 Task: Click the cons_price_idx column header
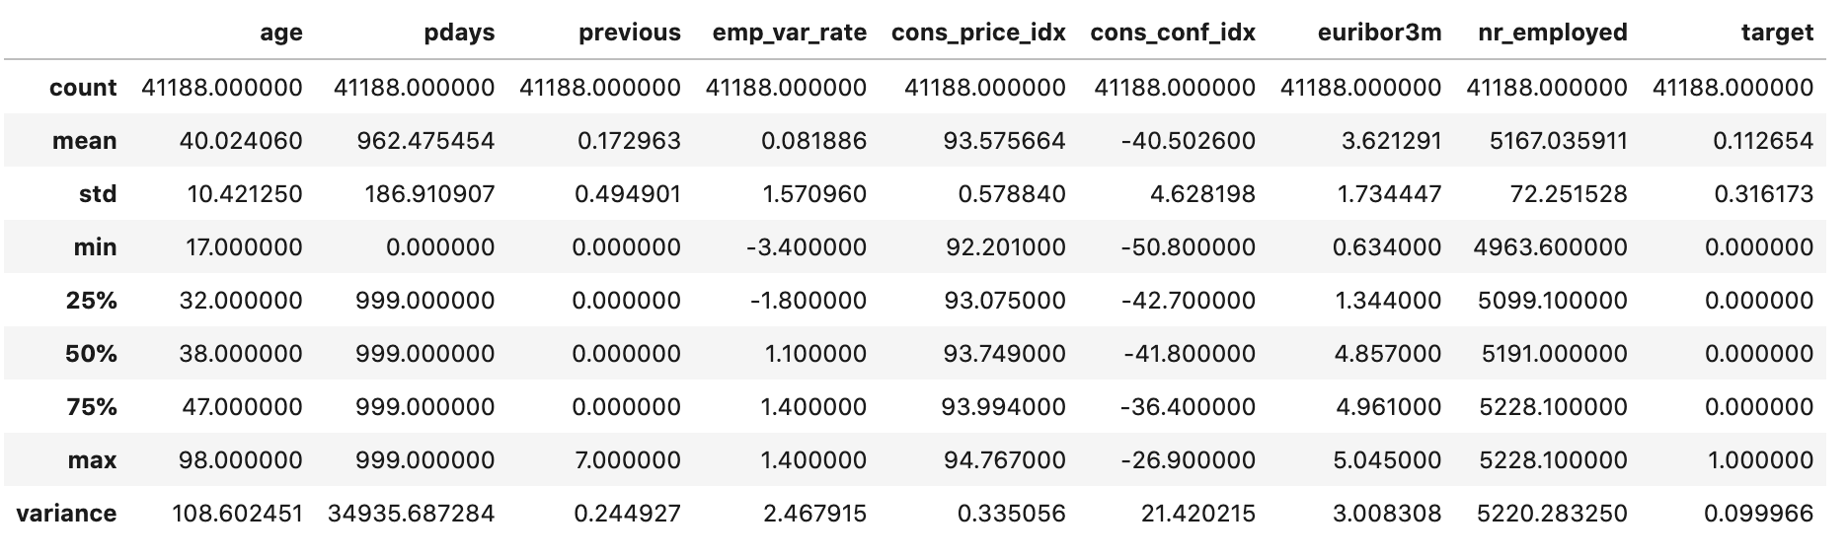978,34
